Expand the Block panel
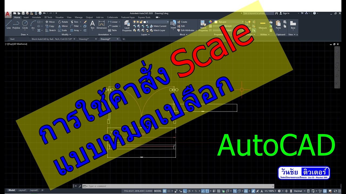Image resolution: width=346 pixels, height=194 pixels. coord(184,34)
